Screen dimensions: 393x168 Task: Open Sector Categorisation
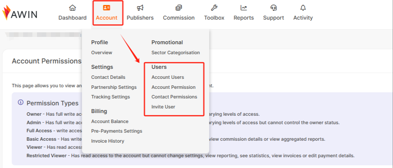point(175,53)
